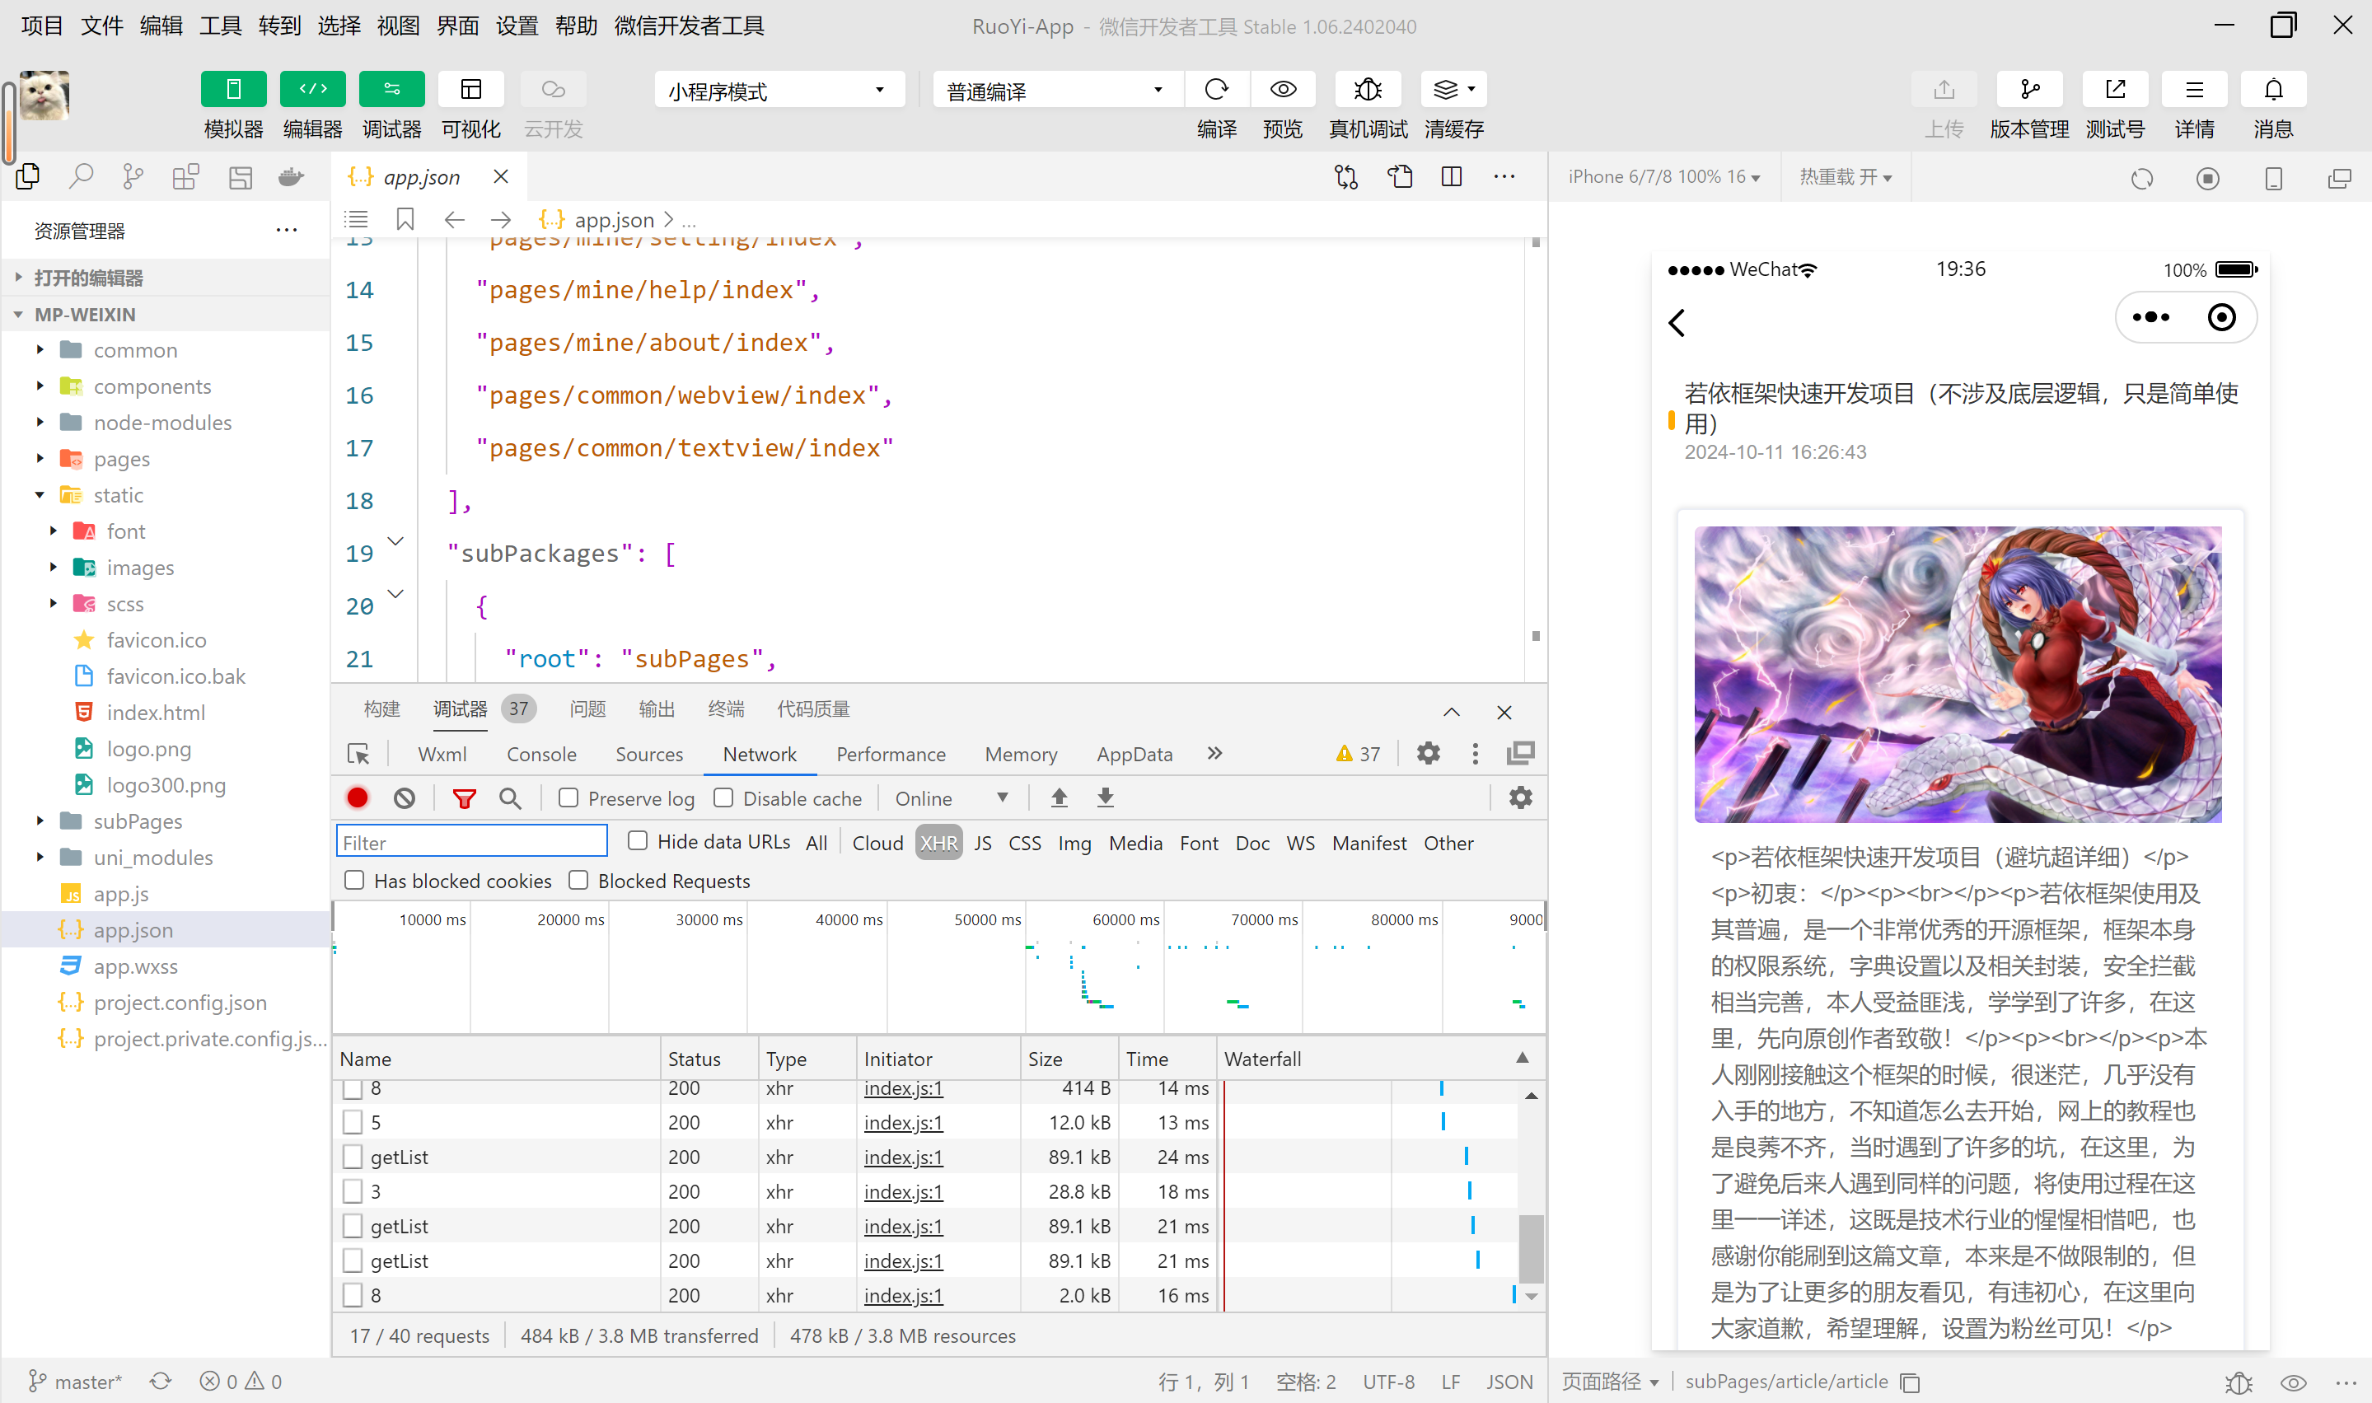Click the red network record button
Screen dimensions: 2372x1403
pyautogui.click(x=358, y=798)
